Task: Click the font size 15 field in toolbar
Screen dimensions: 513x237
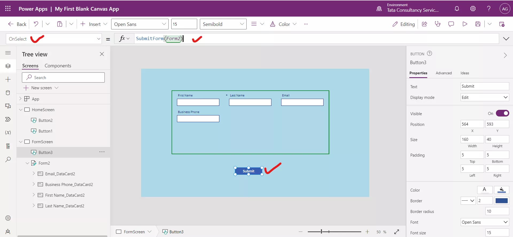Action: [184, 24]
